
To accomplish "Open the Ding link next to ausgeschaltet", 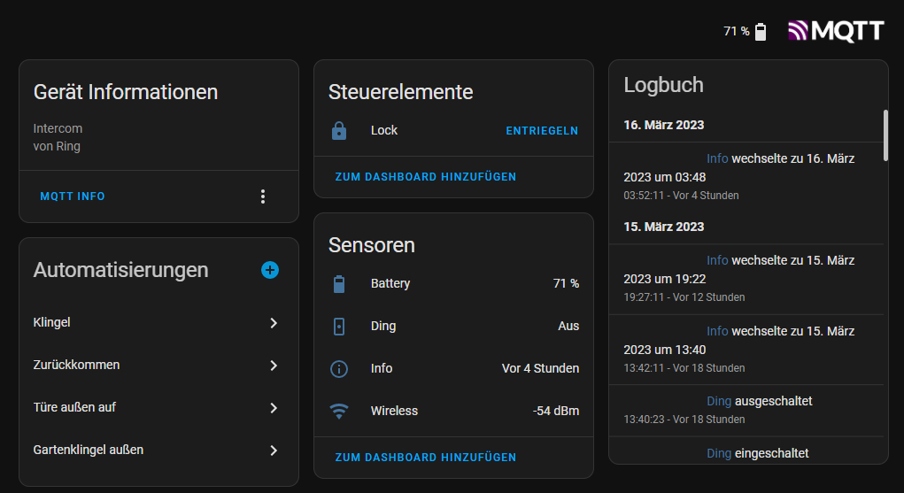I will tap(719, 401).
